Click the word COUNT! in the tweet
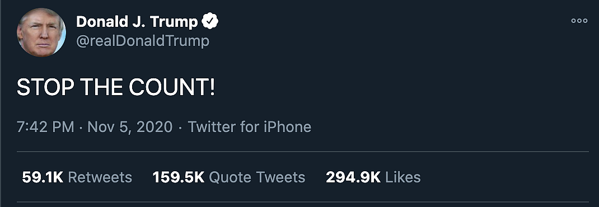The height and width of the screenshot is (207, 599). (172, 88)
